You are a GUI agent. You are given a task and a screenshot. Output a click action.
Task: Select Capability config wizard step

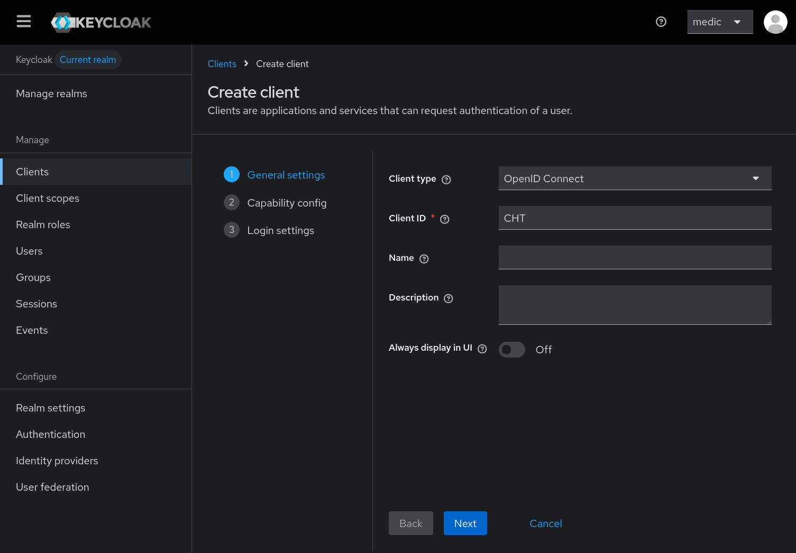coord(287,203)
